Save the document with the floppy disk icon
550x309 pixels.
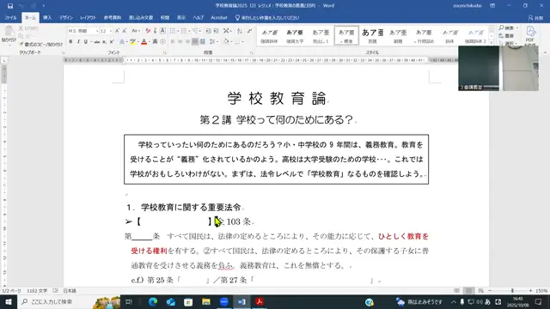pos(10,6)
